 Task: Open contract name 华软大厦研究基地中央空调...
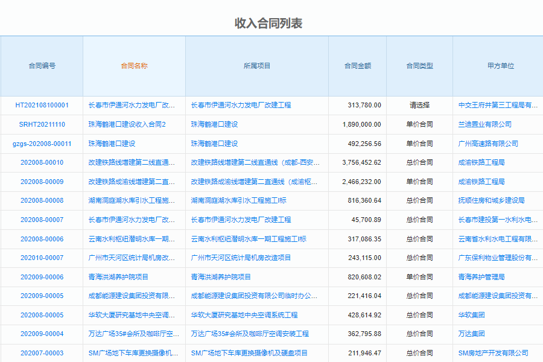[x=132, y=315]
